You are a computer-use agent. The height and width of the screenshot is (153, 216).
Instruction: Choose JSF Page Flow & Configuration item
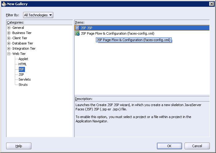pyautogui.click(x=117, y=33)
